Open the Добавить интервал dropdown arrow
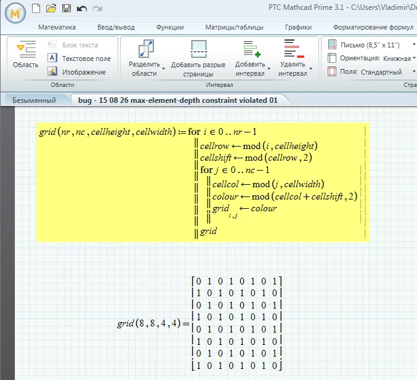 coord(269,68)
